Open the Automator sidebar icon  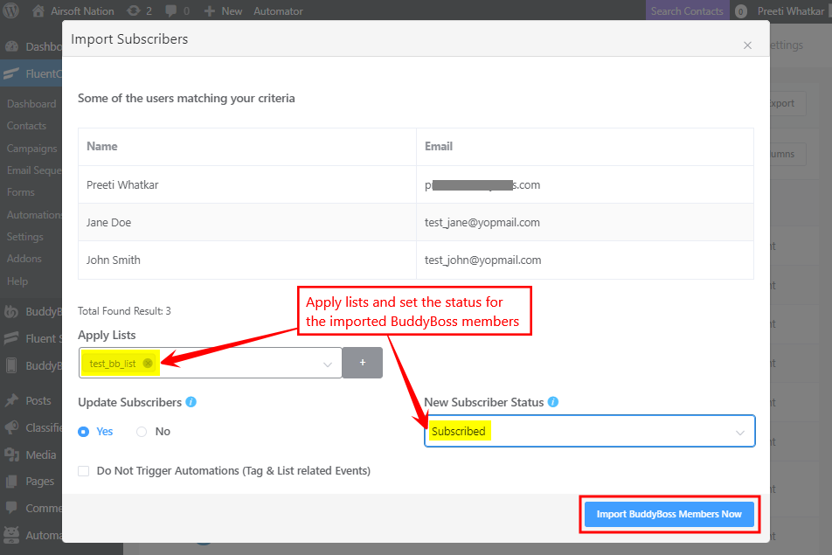(11, 534)
